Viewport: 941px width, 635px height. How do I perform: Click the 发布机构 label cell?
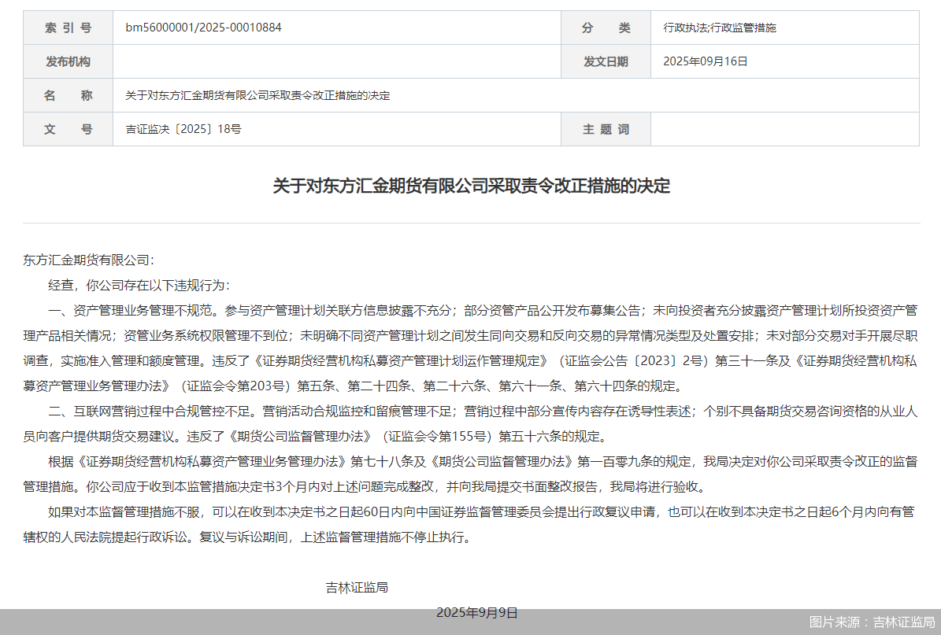69,61
